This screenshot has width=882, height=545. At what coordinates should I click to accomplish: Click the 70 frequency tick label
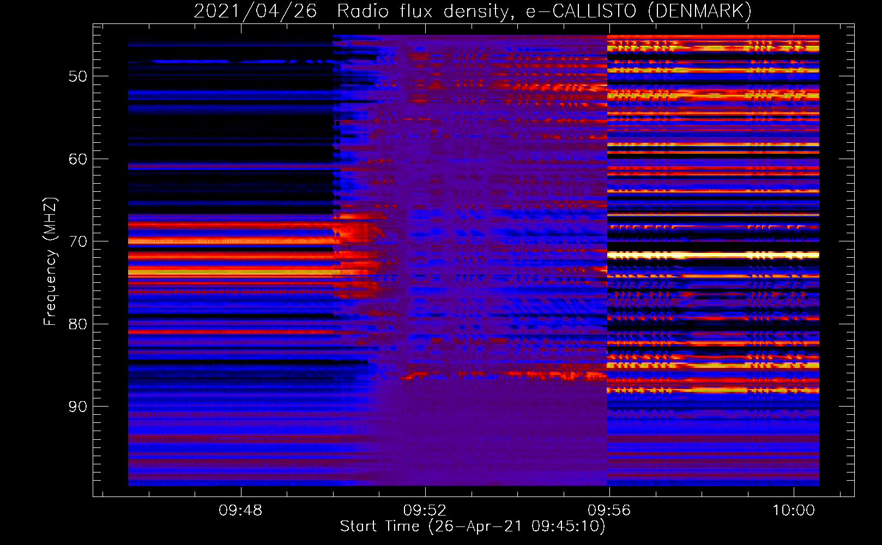(x=78, y=241)
